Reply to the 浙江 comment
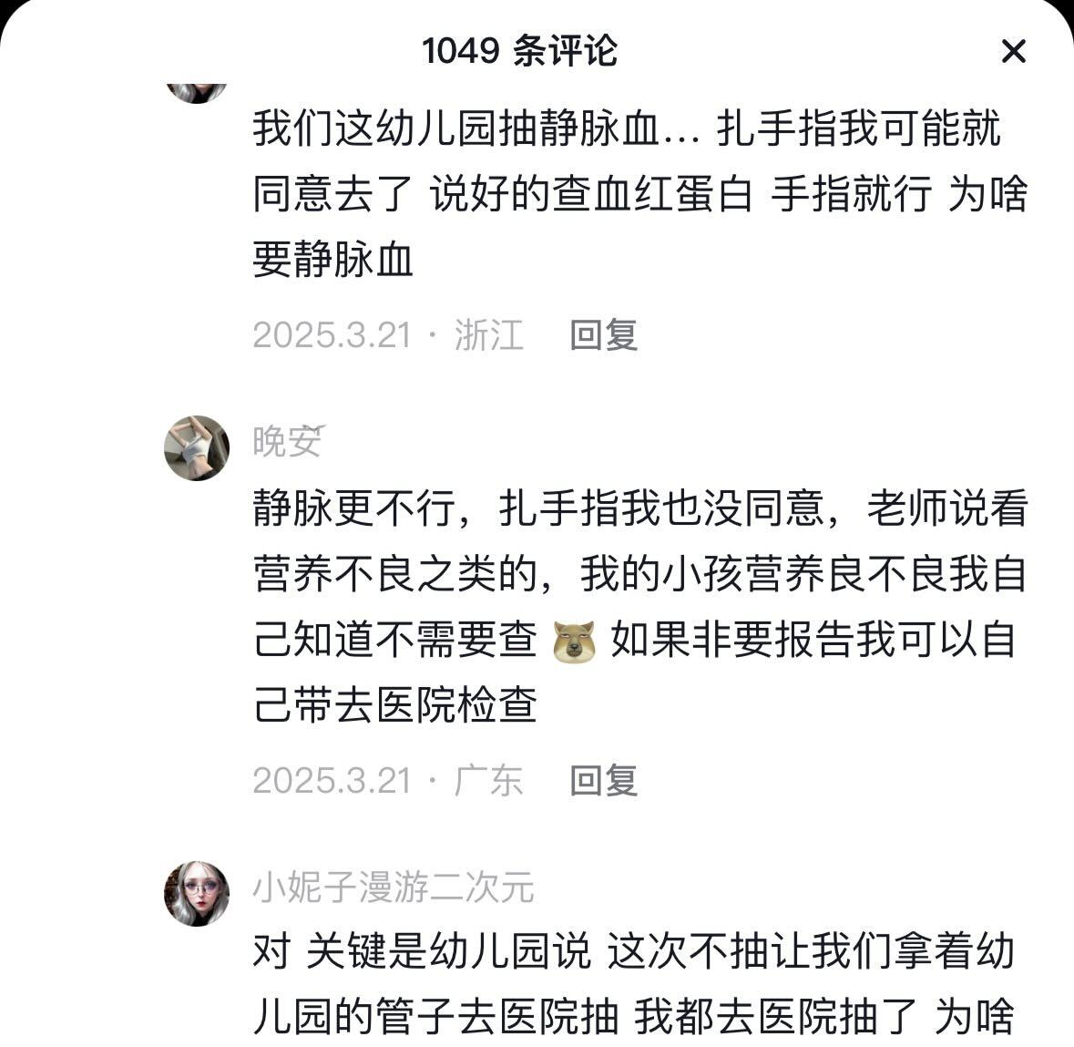The height and width of the screenshot is (1047, 1074). click(603, 335)
